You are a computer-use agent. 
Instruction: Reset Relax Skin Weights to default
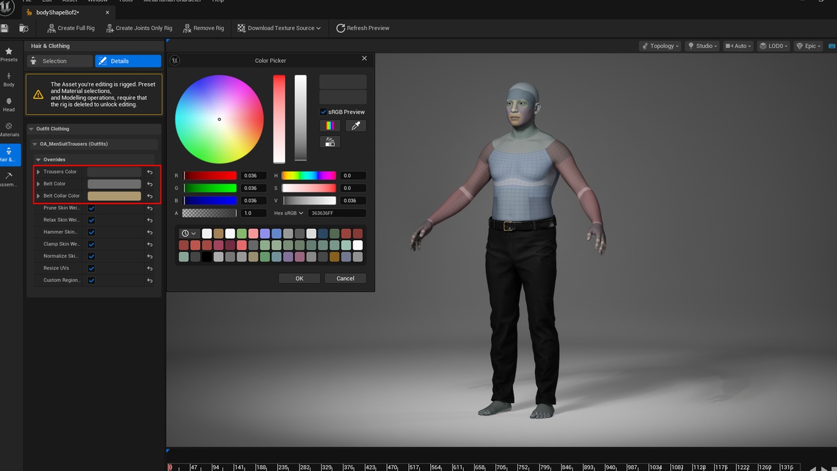tap(150, 220)
